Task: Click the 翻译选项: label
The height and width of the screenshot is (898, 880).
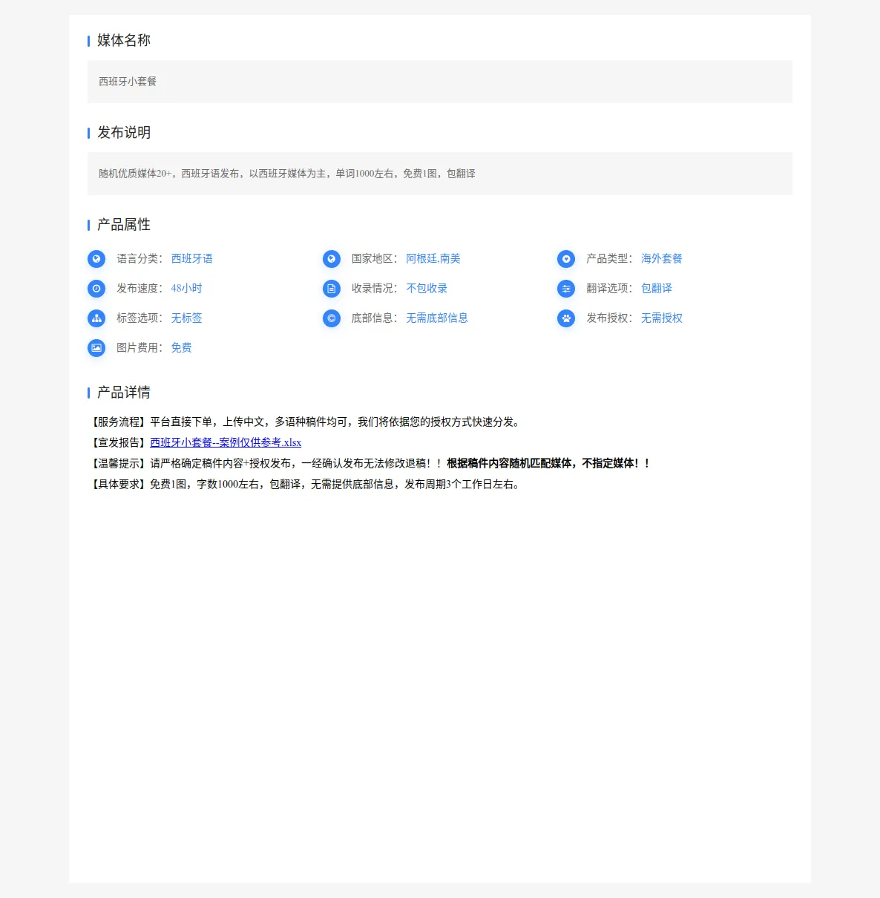Action: 610,289
